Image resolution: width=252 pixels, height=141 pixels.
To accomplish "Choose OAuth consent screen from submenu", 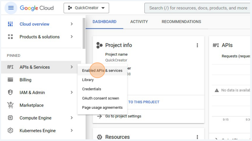I will [x=102, y=98].
